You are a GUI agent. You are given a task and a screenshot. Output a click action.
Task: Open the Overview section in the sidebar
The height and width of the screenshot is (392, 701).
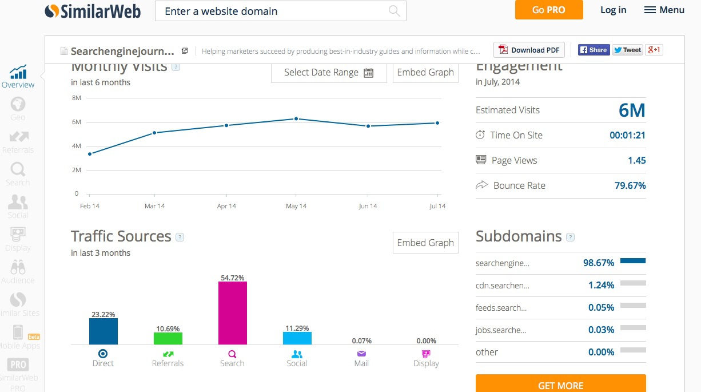pyautogui.click(x=18, y=77)
